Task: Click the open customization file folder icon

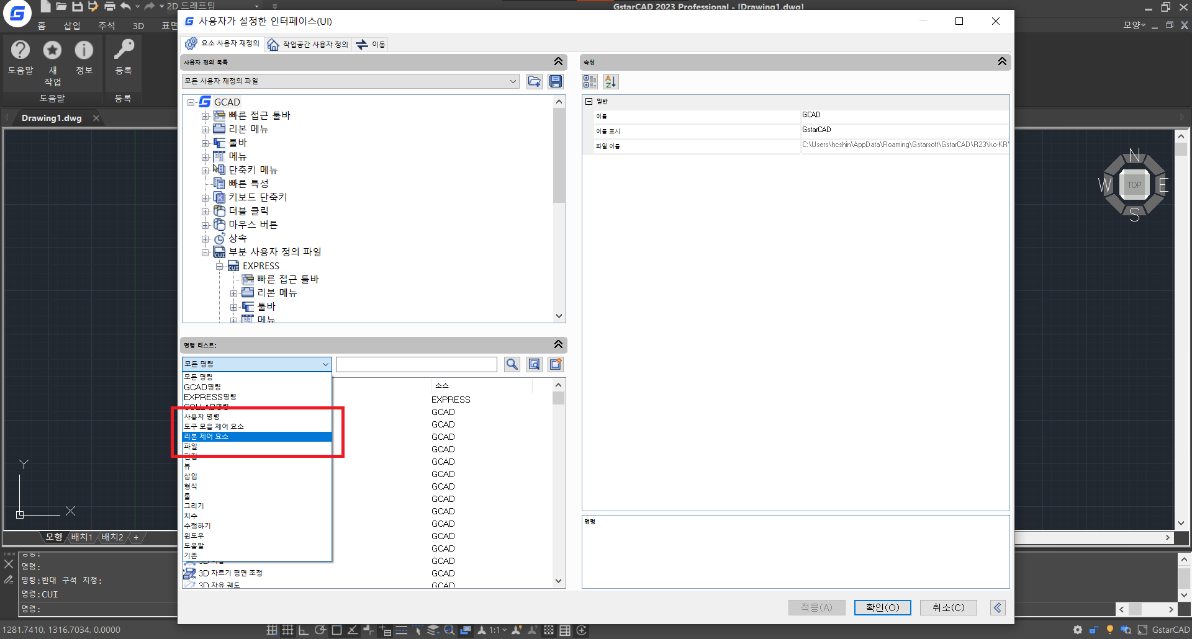Action: tap(534, 81)
